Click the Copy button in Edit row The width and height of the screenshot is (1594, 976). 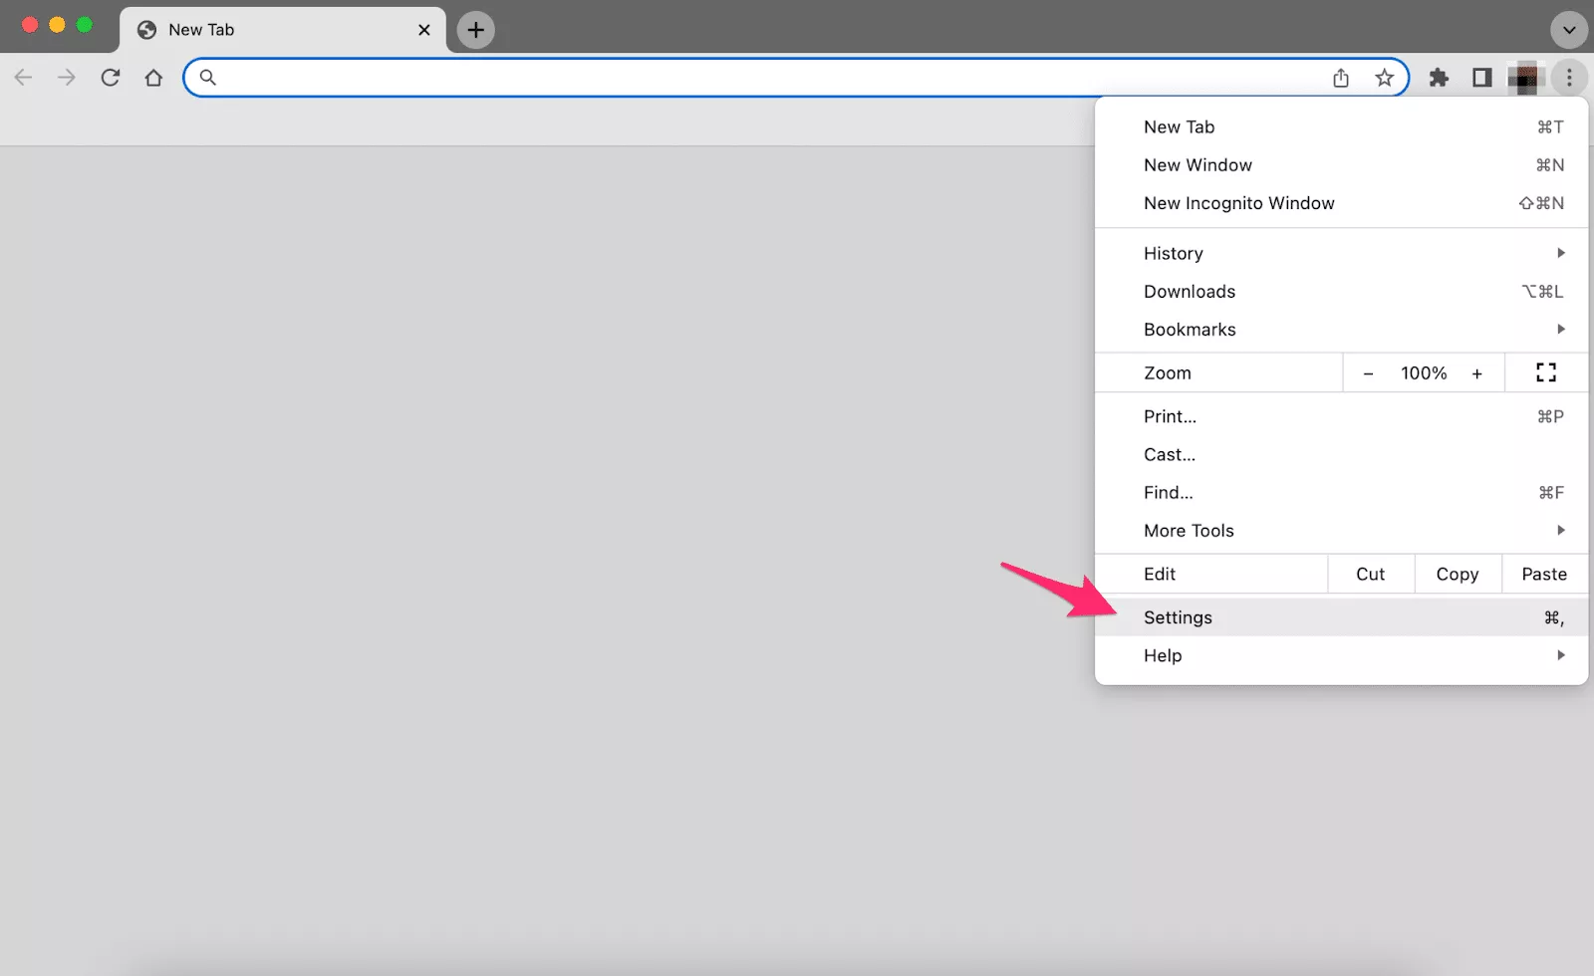point(1457,574)
